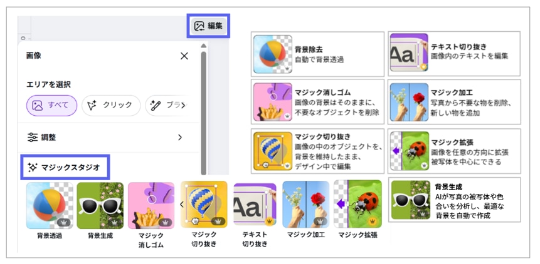Image resolution: width=540 pixels, height=264 pixels.
Task: Open the マジック消しゴム card icon
Action: point(273,102)
